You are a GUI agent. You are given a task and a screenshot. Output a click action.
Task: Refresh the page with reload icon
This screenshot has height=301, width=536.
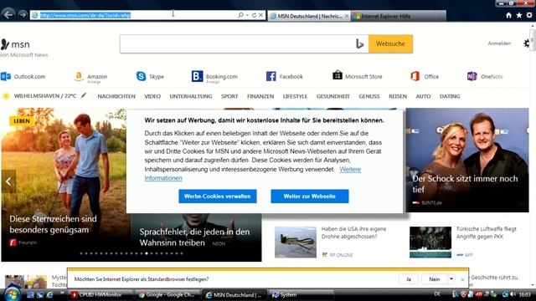[x=254, y=15]
